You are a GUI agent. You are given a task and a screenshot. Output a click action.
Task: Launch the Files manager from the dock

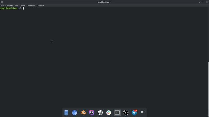[x=66, y=113]
